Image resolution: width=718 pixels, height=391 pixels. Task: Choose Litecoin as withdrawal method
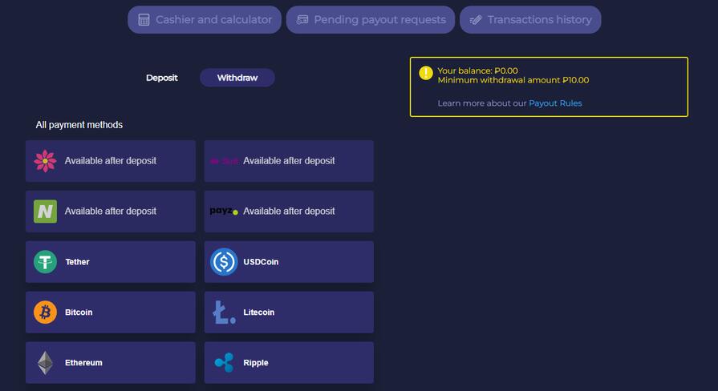289,312
